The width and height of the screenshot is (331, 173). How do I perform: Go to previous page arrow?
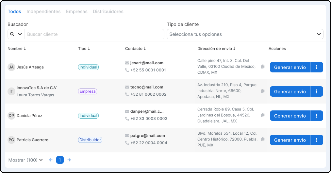click(x=51, y=160)
